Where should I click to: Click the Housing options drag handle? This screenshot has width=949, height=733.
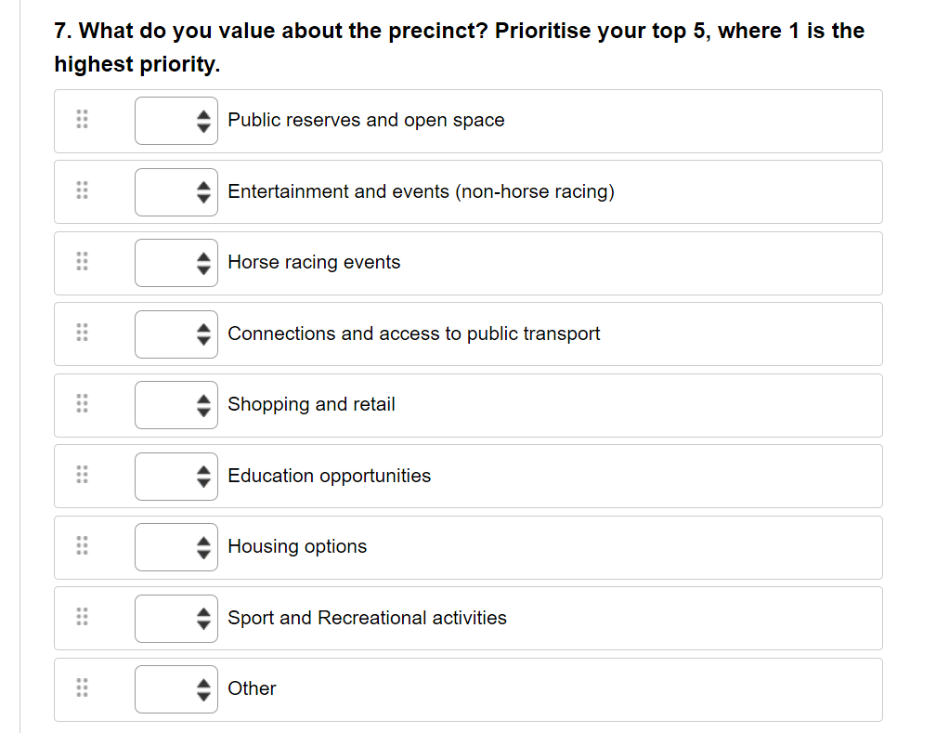(82, 546)
